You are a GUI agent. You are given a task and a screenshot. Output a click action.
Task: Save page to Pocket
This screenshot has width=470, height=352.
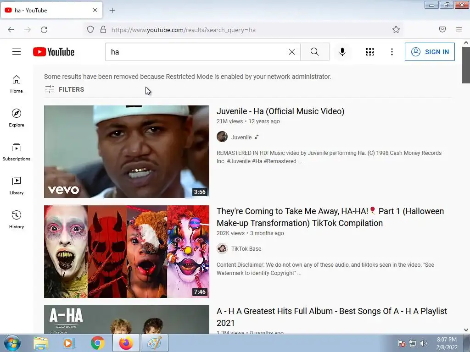pos(442,29)
